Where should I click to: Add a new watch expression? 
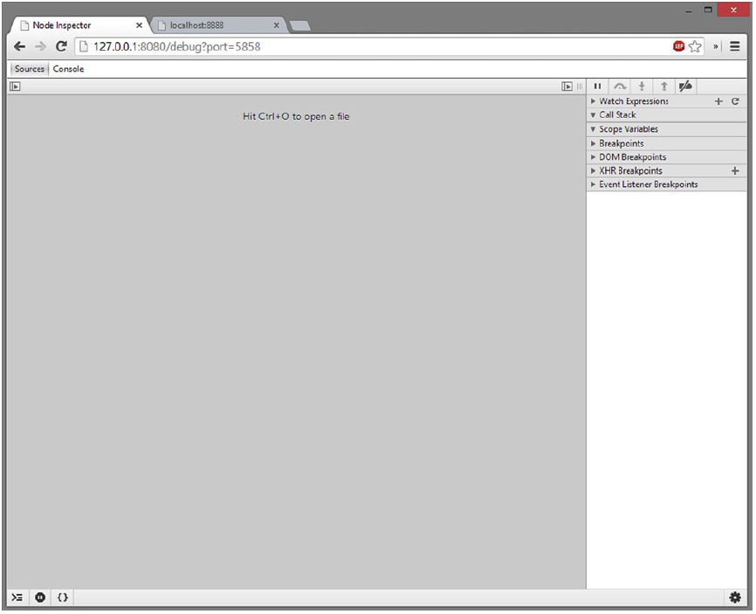point(718,101)
